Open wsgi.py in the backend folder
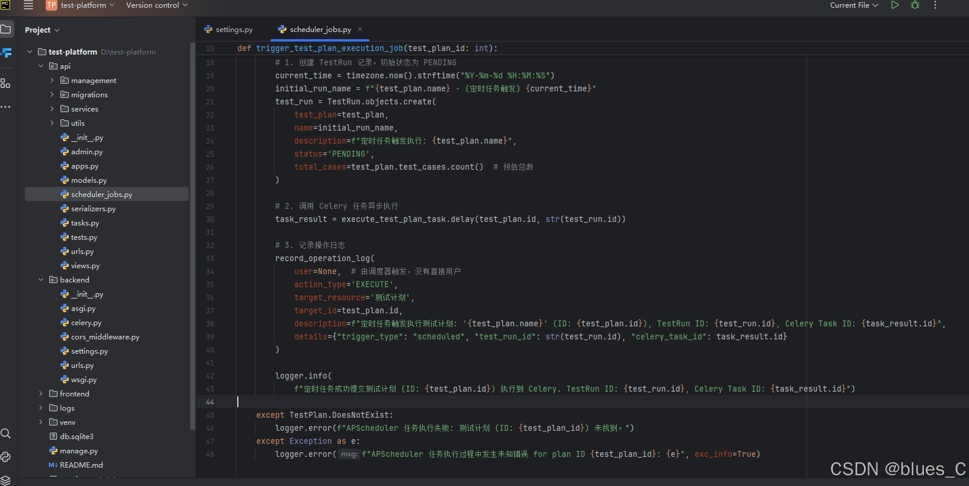 pyautogui.click(x=79, y=380)
